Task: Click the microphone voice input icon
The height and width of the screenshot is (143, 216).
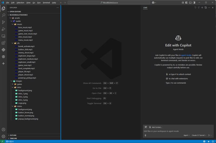Action: coord(146,135)
